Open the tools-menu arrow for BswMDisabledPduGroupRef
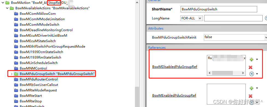This screenshot has height=107, width=267. point(257,74)
